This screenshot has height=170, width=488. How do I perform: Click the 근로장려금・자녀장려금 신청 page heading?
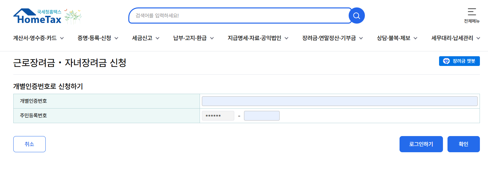pyautogui.click(x=70, y=63)
